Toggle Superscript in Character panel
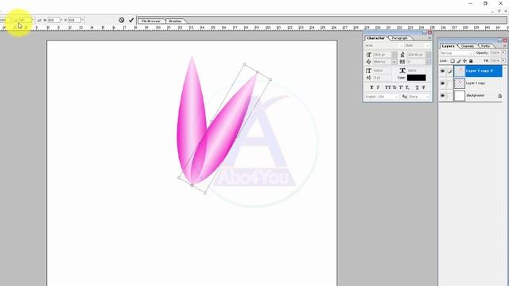 (401, 87)
